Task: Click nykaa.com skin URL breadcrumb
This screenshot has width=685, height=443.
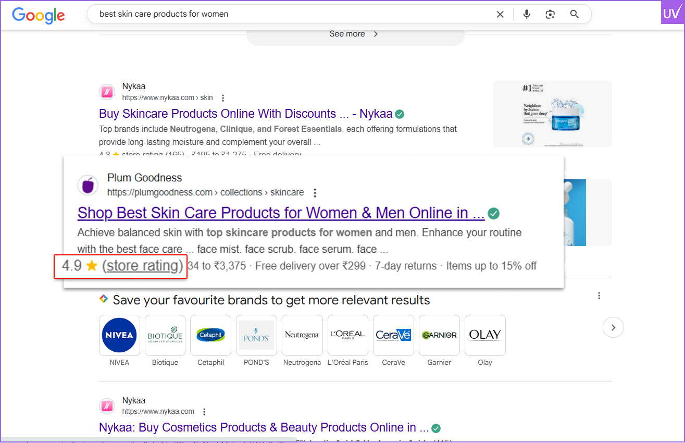Action: (168, 97)
